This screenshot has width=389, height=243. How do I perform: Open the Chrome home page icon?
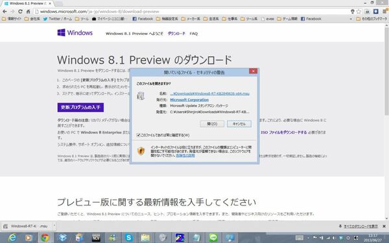[x=28, y=12]
